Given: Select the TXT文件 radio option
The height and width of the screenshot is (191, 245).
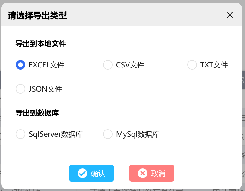Looking at the screenshot, I should click(192, 65).
